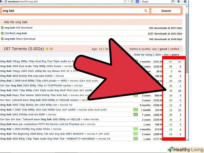Click '565 downloads at 1874 kb/s' text
This screenshot has height=153, width=204.
click(x=166, y=28)
